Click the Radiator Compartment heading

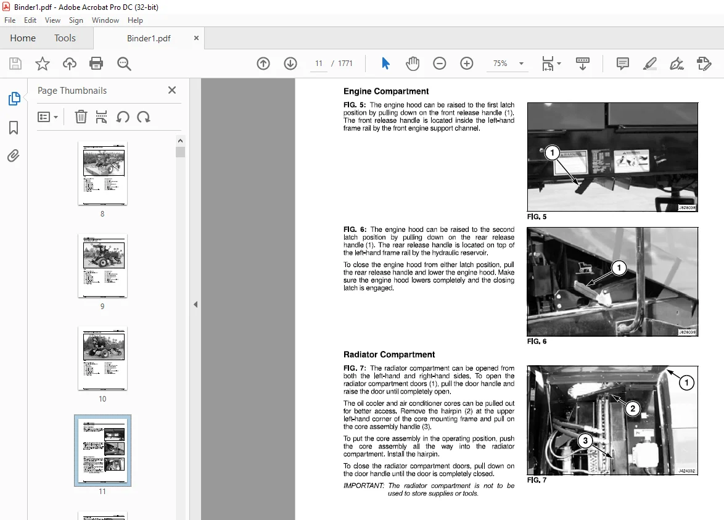coord(389,354)
